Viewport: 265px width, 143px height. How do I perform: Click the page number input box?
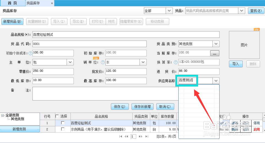[133, 136]
